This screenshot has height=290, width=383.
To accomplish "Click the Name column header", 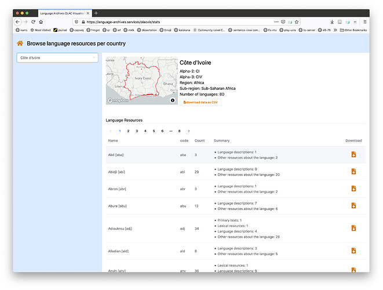I will 113,140.
